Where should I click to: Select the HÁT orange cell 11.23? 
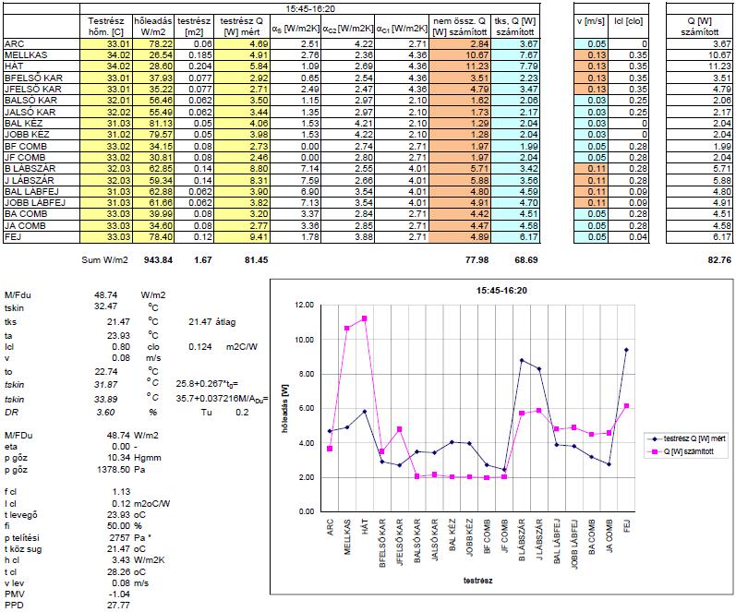(460, 66)
